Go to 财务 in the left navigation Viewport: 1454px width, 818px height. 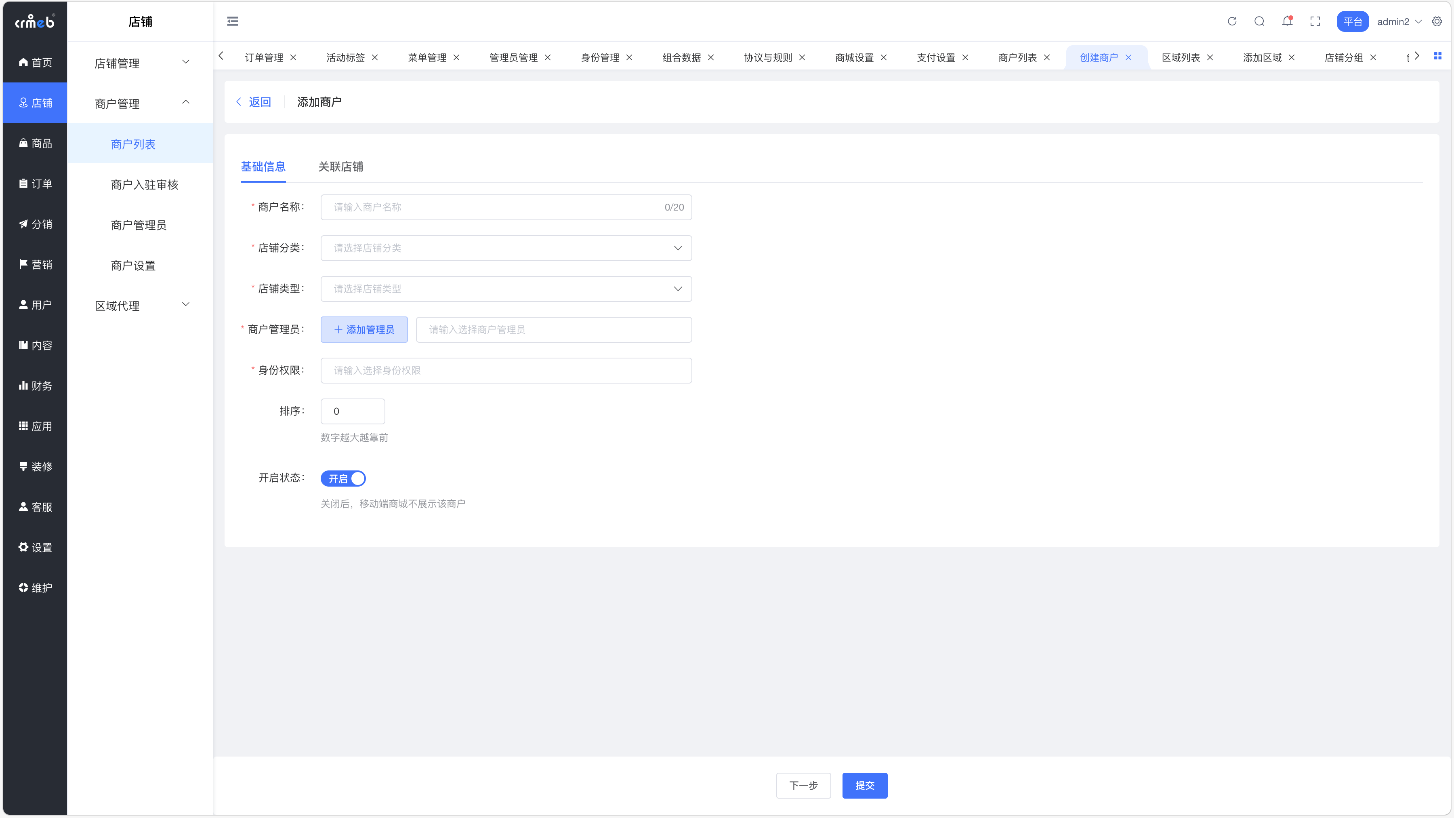point(35,386)
